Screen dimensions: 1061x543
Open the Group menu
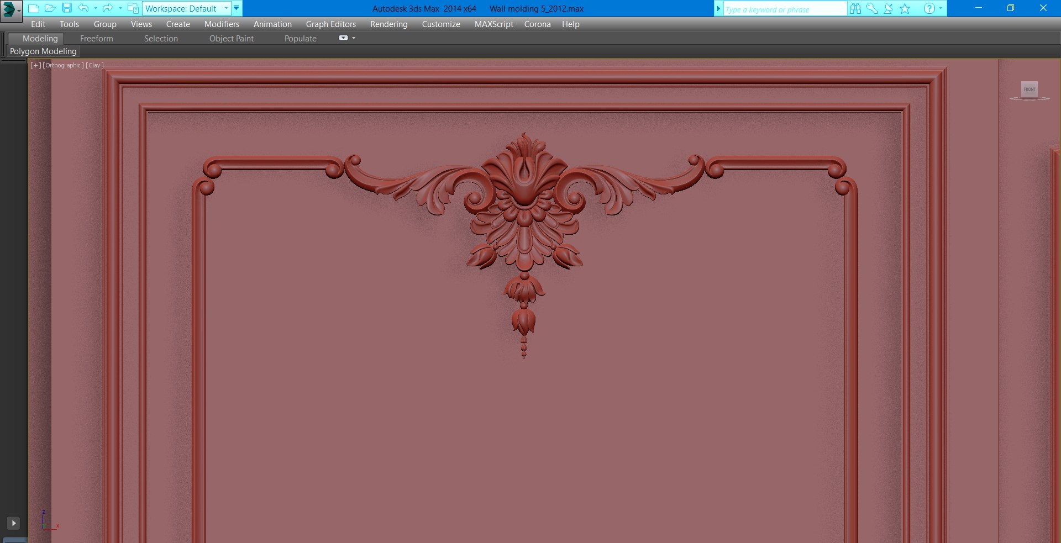pos(105,24)
